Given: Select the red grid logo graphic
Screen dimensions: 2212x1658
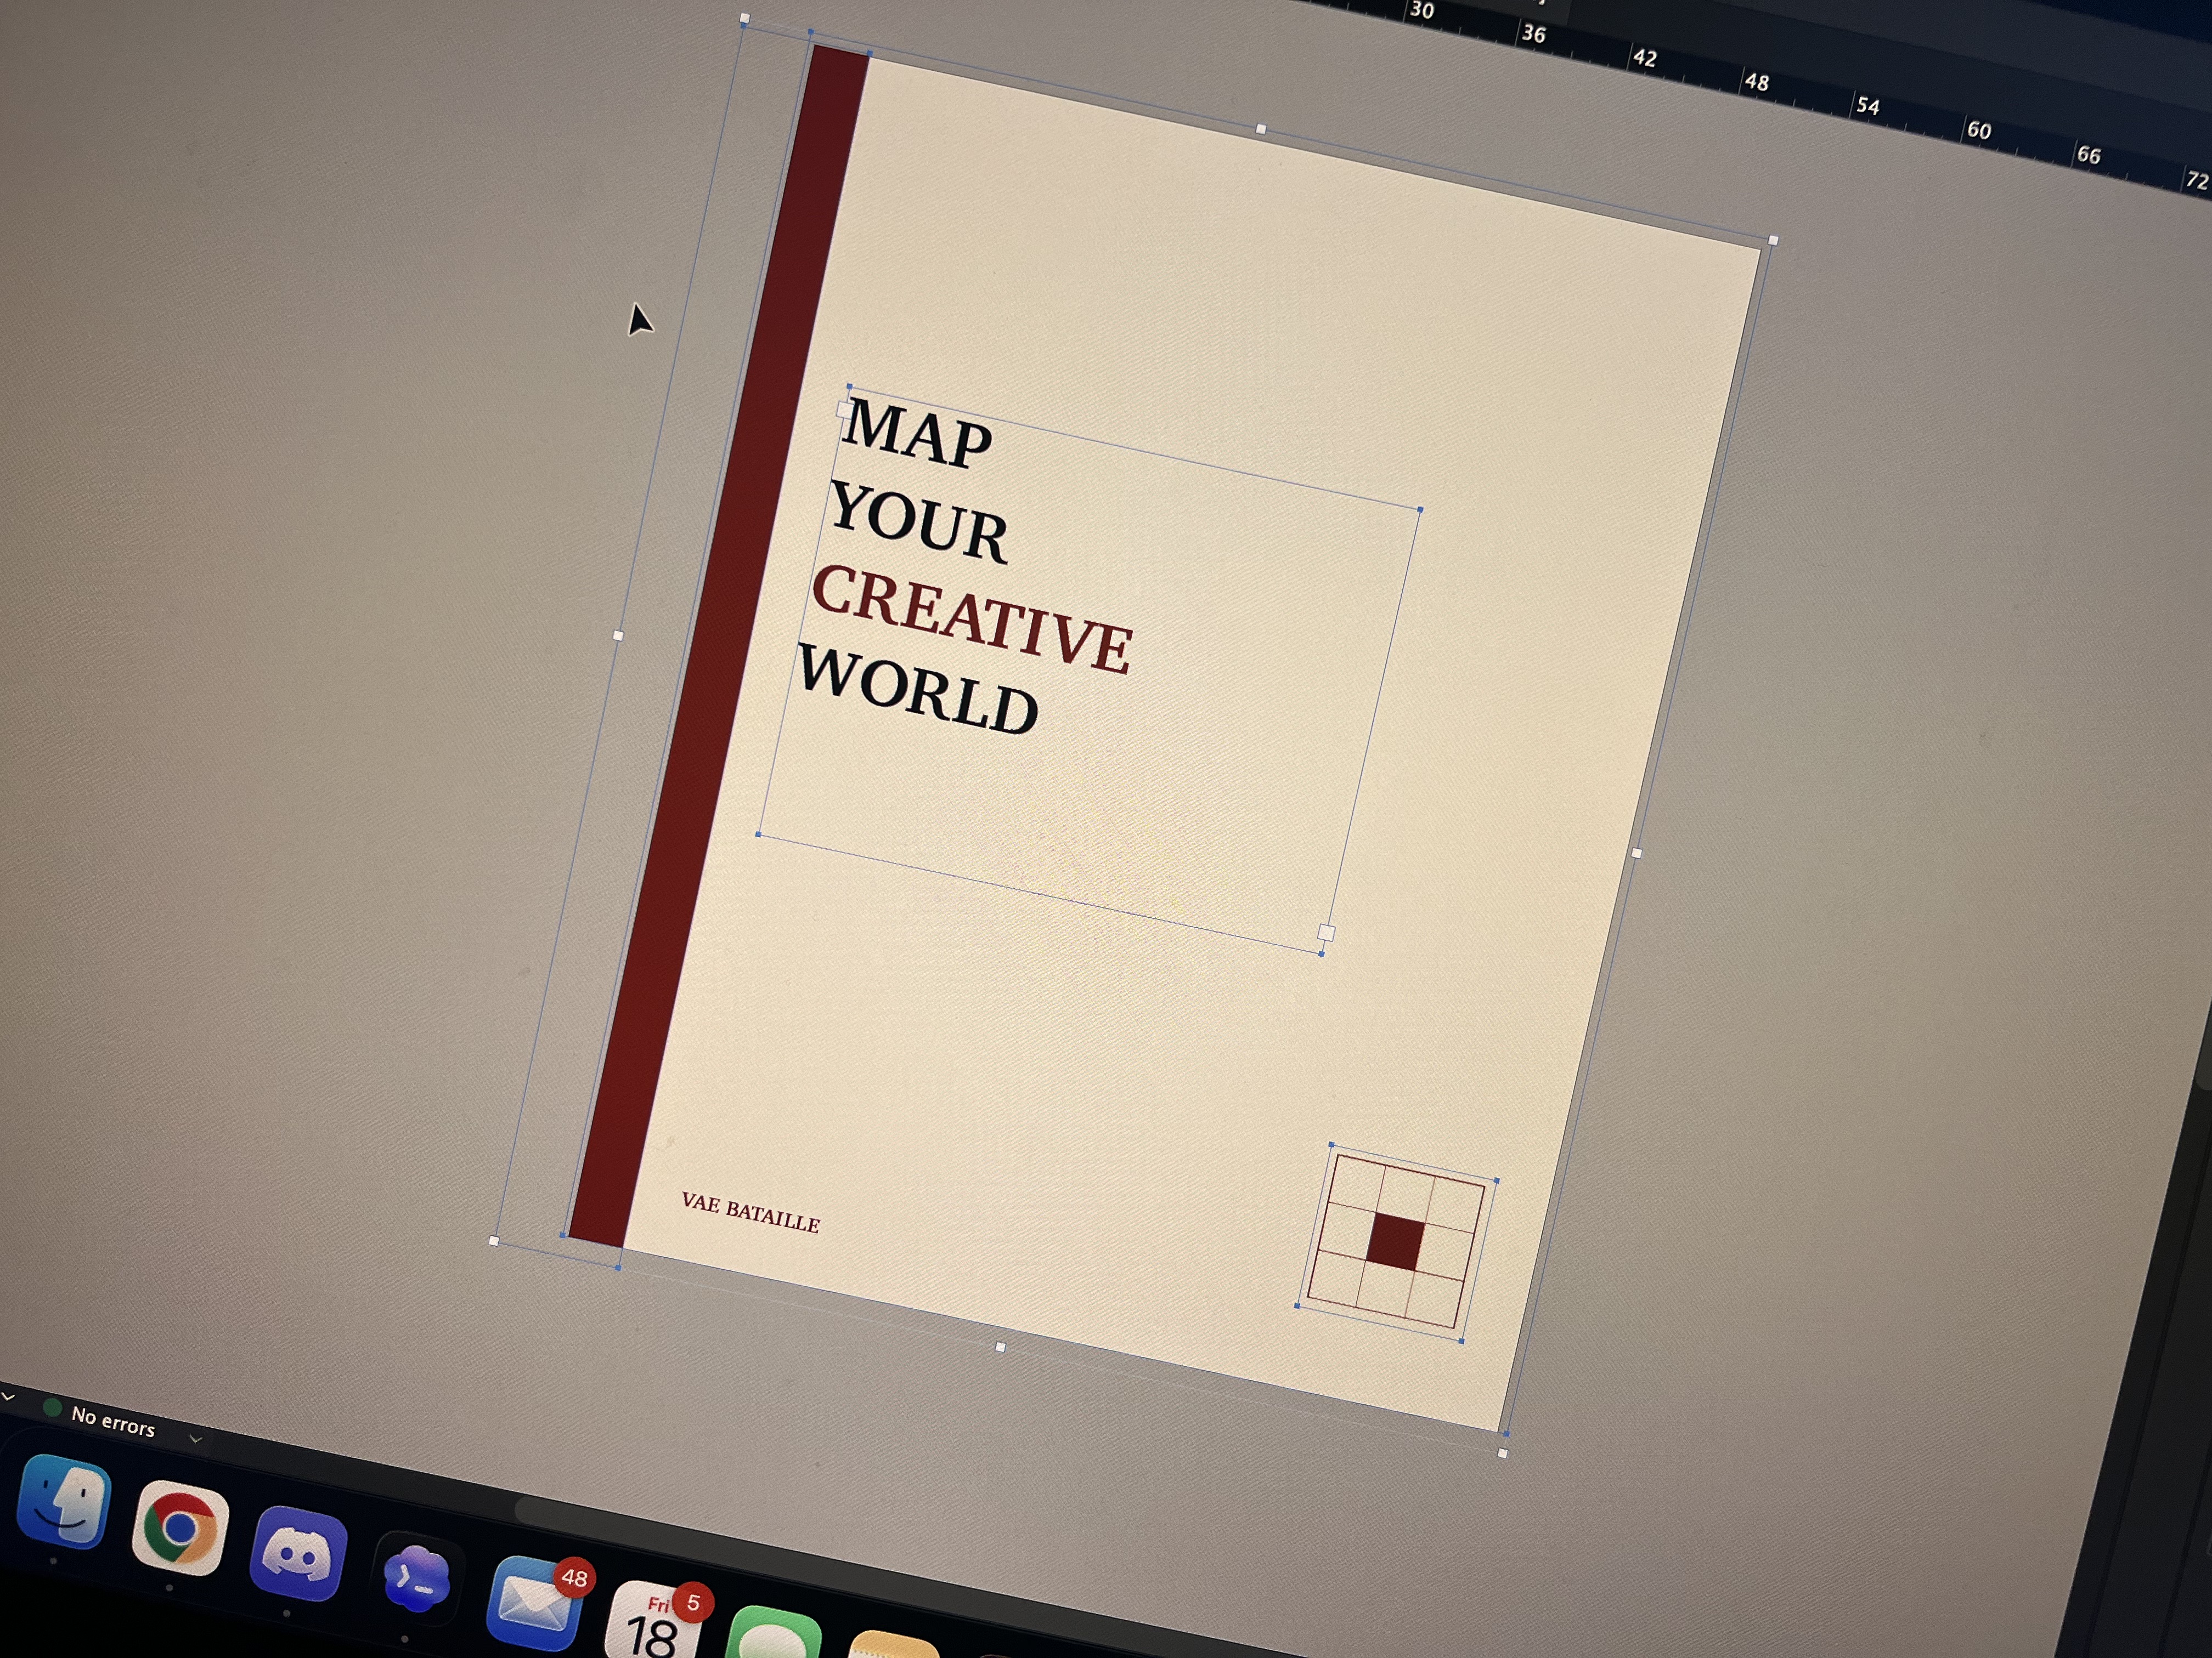Looking at the screenshot, I should click(x=1396, y=1243).
